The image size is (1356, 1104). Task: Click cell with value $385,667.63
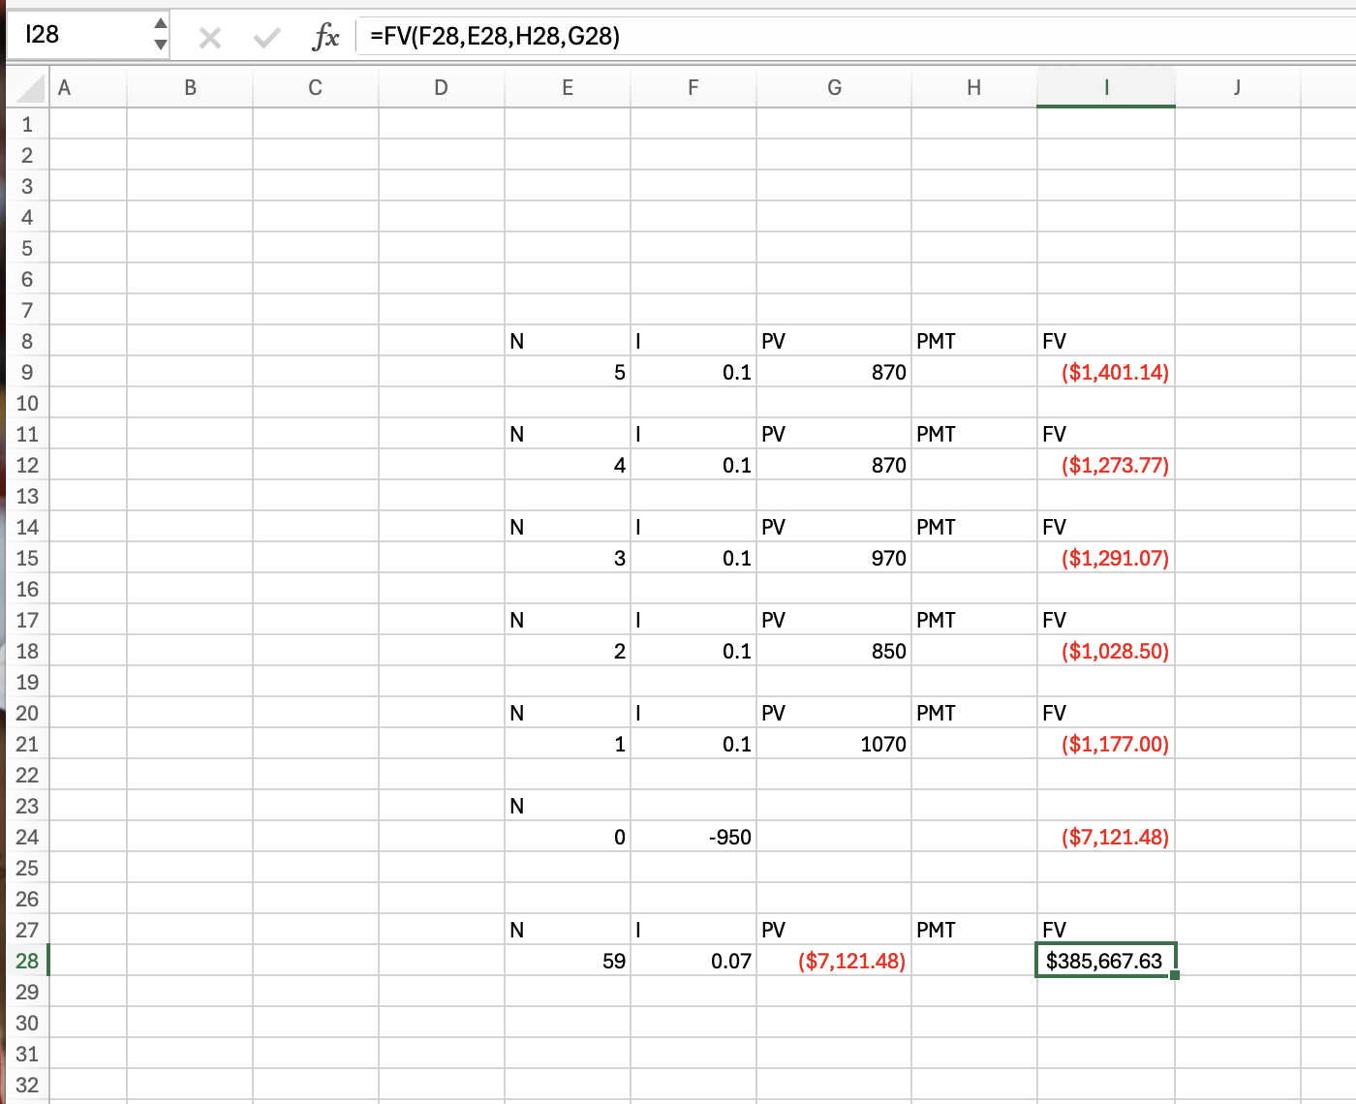[1105, 961]
